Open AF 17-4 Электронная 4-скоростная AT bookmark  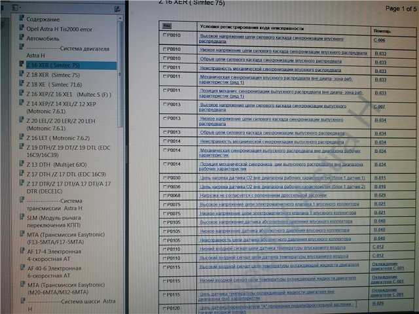pos(54,255)
